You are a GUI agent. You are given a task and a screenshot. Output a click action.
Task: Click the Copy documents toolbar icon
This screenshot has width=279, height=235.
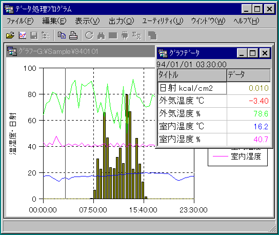pos(62,35)
